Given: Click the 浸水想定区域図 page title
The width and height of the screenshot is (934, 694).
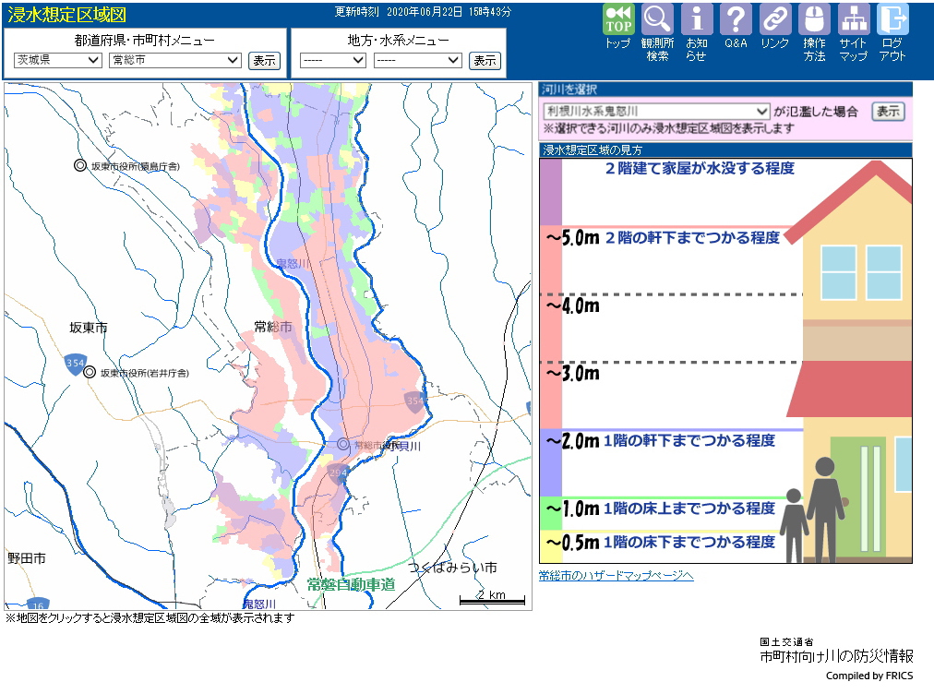Looking at the screenshot, I should [x=66, y=14].
